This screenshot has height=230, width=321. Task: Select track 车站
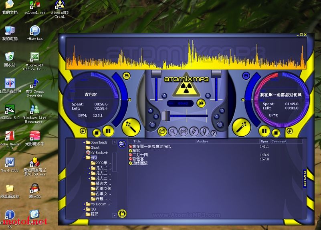click(x=136, y=151)
